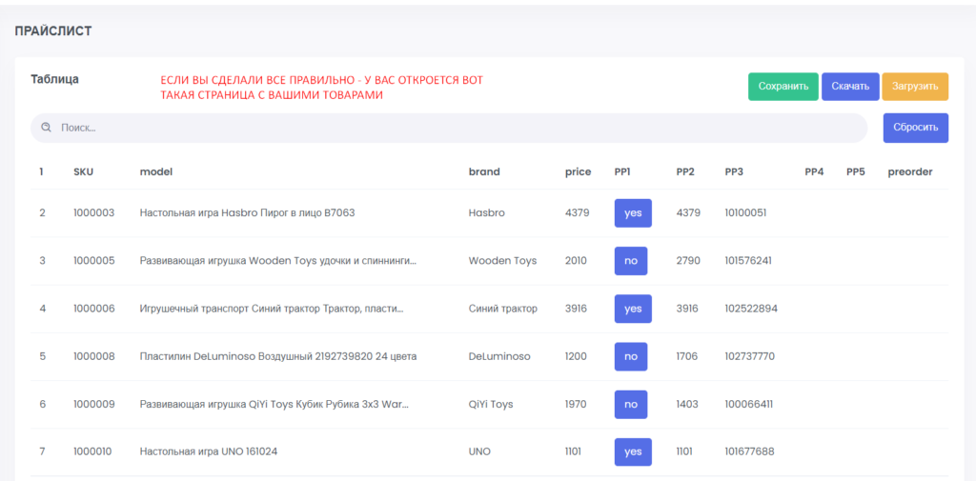This screenshot has height=481, width=976.
Task: Click PP2 value 2790
Action: coord(688,261)
